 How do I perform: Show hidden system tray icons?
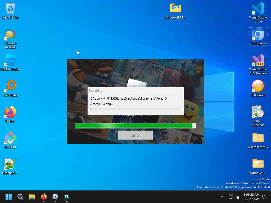pos(222,197)
